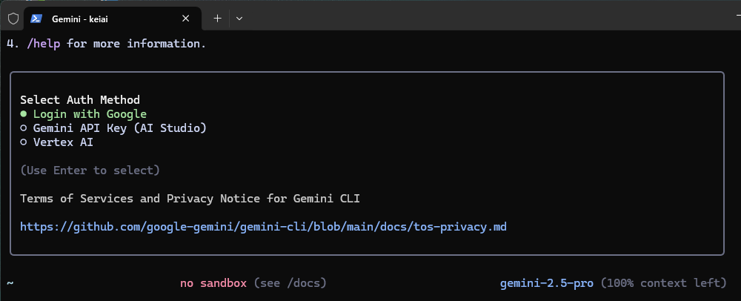
Task: Select Gemini API Key (AI Studio) option
Action: click(113, 128)
